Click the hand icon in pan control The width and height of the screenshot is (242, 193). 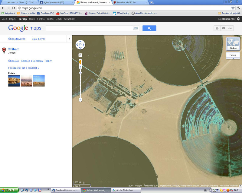coord(80,45)
